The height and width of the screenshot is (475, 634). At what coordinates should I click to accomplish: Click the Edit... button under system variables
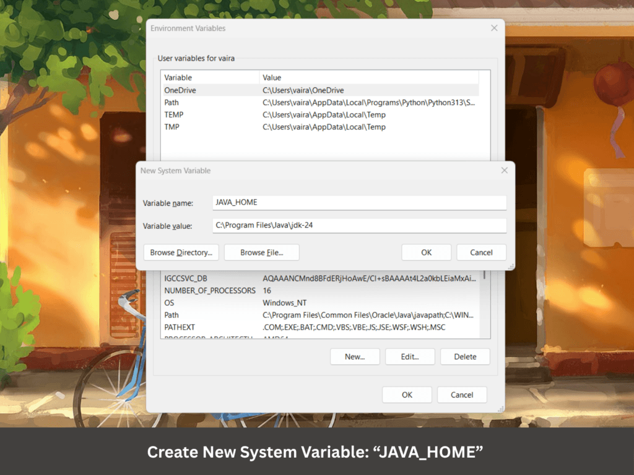pyautogui.click(x=409, y=357)
